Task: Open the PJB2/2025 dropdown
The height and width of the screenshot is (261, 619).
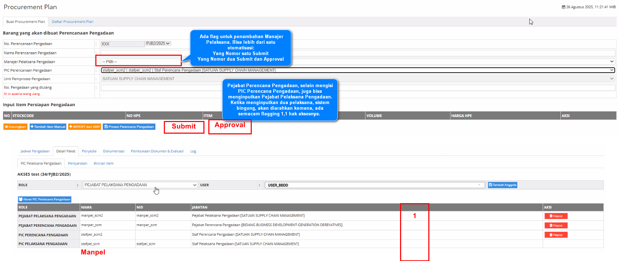Action: 158,43
